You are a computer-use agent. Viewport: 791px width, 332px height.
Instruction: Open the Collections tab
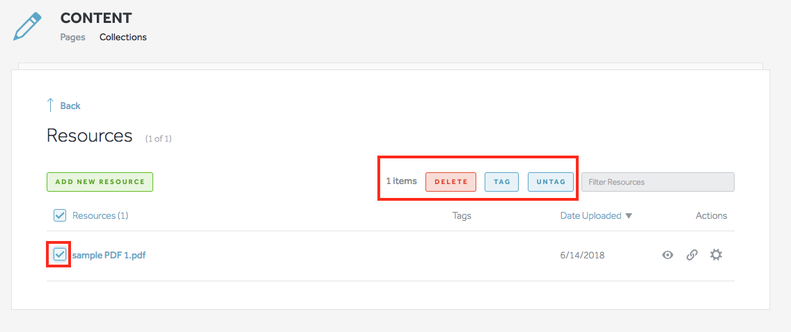point(123,38)
